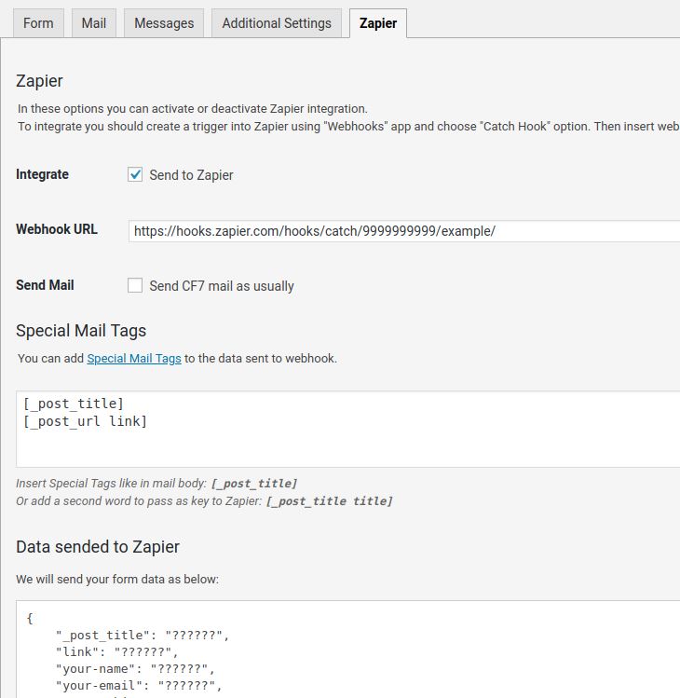This screenshot has width=680, height=698.
Task: Click the Zapier section heading
Action: point(40,81)
